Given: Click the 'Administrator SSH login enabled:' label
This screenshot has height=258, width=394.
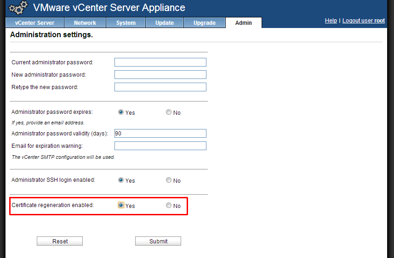Looking at the screenshot, I should [53, 180].
